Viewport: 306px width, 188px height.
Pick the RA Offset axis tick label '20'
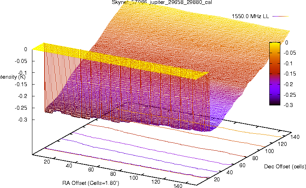[x=47, y=162]
